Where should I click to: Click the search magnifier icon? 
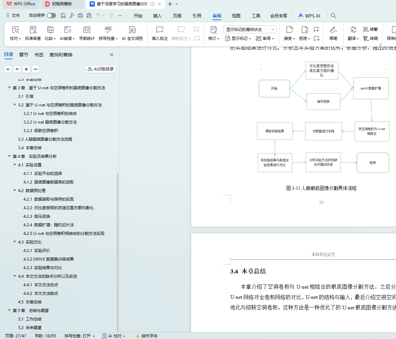[333, 15]
